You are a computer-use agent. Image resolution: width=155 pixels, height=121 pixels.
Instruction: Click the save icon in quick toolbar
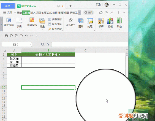click(x=6, y=36)
